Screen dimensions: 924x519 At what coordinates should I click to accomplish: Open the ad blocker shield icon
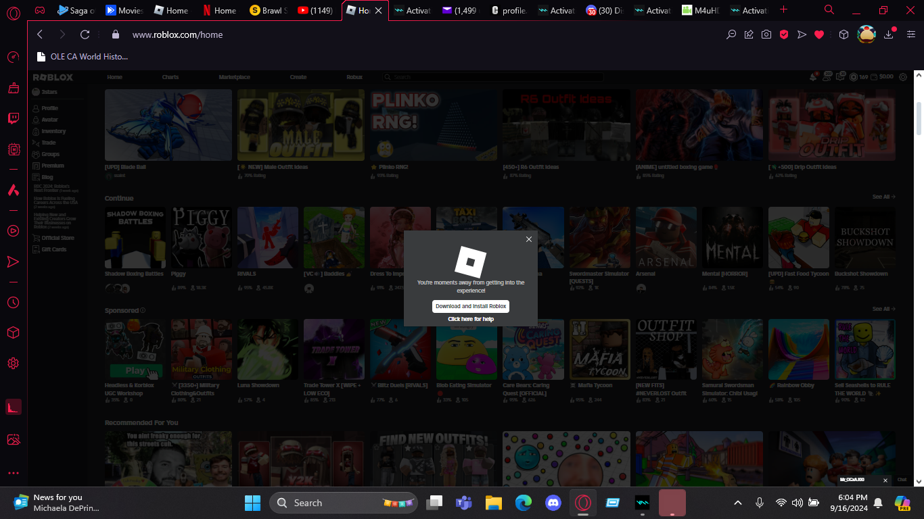[x=784, y=34]
